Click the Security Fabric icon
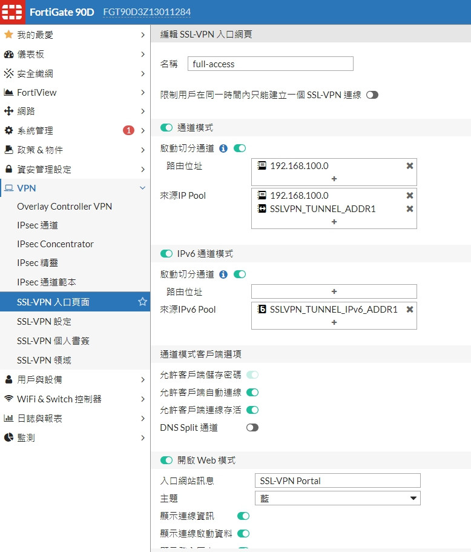 pyautogui.click(x=8, y=73)
